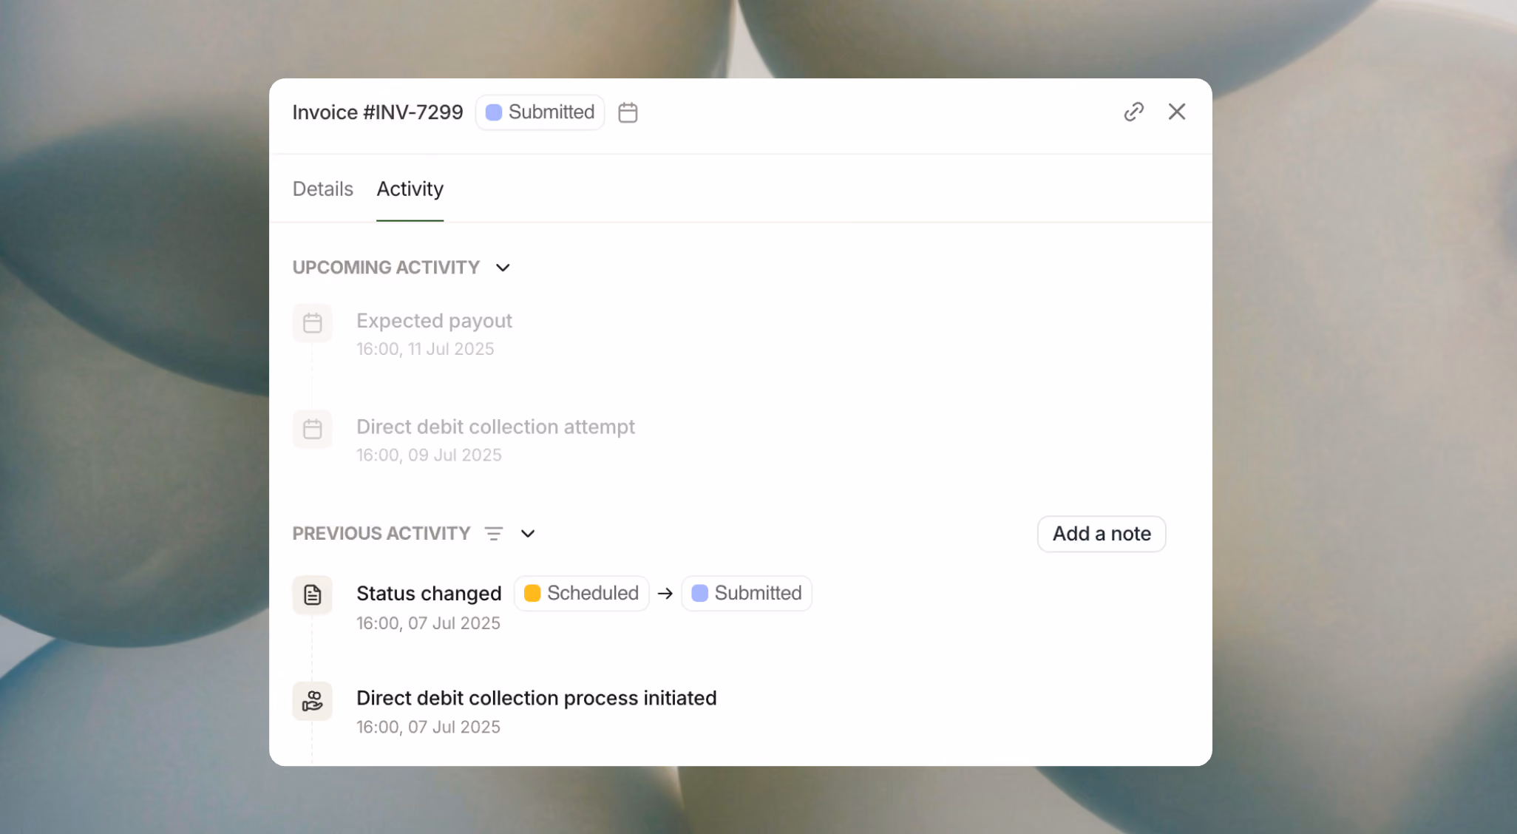Click the Scheduled status badge

[582, 593]
